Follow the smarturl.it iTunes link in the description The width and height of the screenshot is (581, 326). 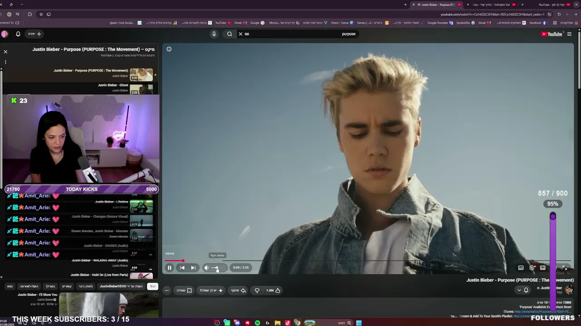pos(542,312)
